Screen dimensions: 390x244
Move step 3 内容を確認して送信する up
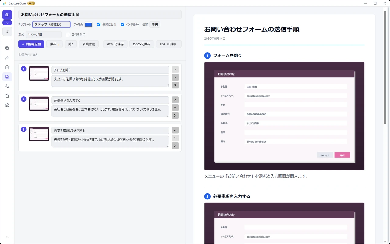click(x=175, y=130)
